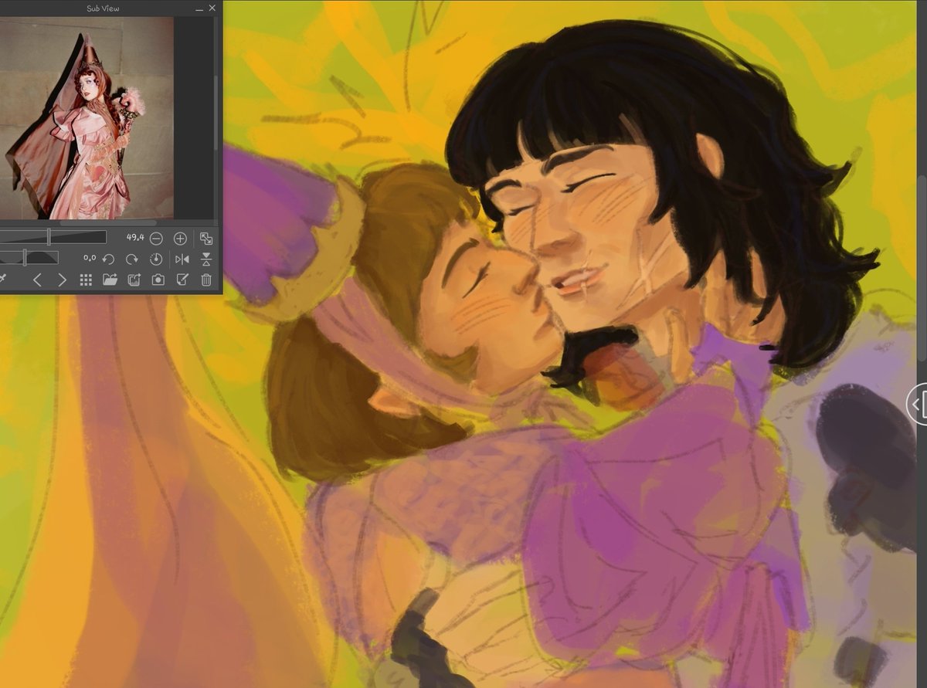Rotate Sub View image clockwise

132,259
